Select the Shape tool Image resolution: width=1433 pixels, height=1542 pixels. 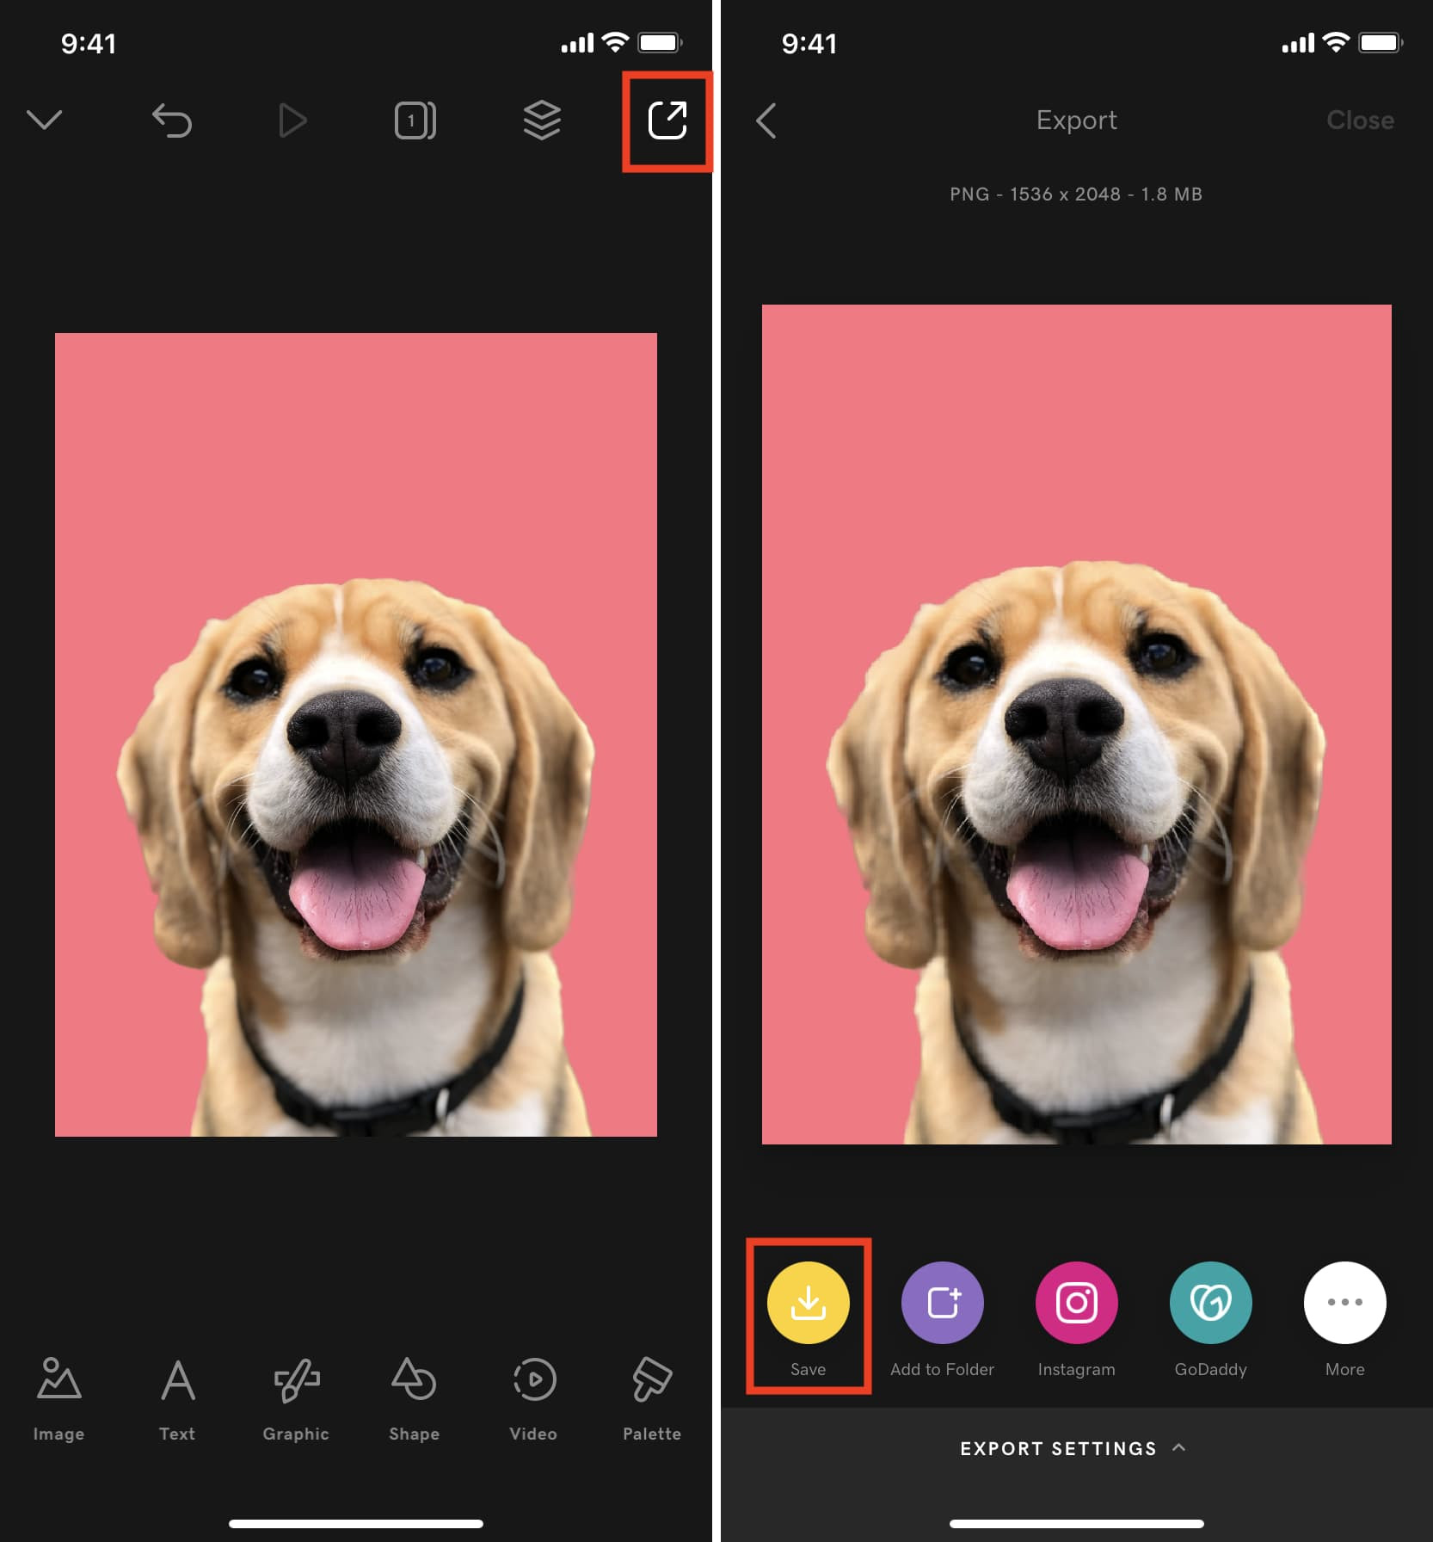[414, 1399]
